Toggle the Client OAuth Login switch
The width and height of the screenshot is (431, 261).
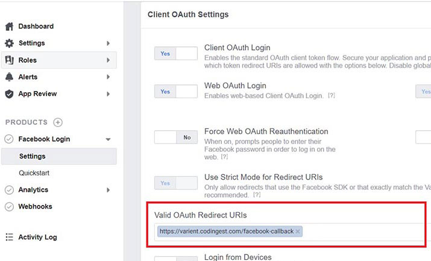[175, 54]
